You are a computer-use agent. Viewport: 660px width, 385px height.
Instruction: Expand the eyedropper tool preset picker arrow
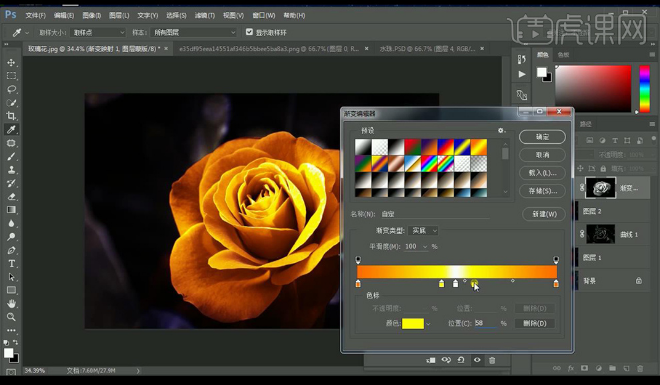coord(27,32)
